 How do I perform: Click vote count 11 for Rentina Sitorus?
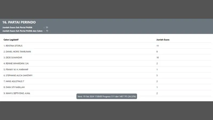pos(158,46)
